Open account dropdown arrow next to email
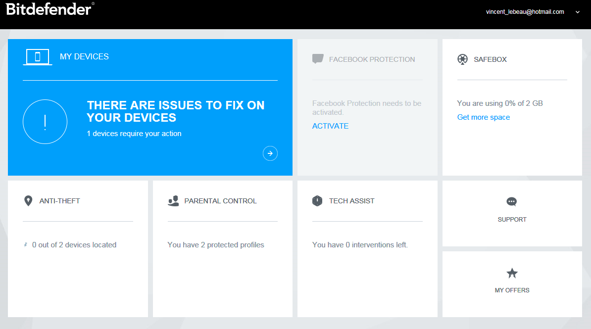591x329 pixels. click(x=578, y=12)
